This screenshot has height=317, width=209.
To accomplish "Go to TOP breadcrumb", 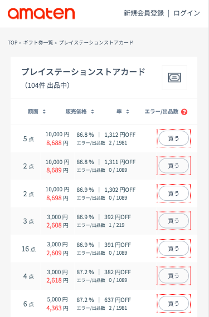I will click(x=13, y=43).
